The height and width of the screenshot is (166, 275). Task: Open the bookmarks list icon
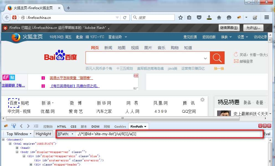click(x=189, y=17)
